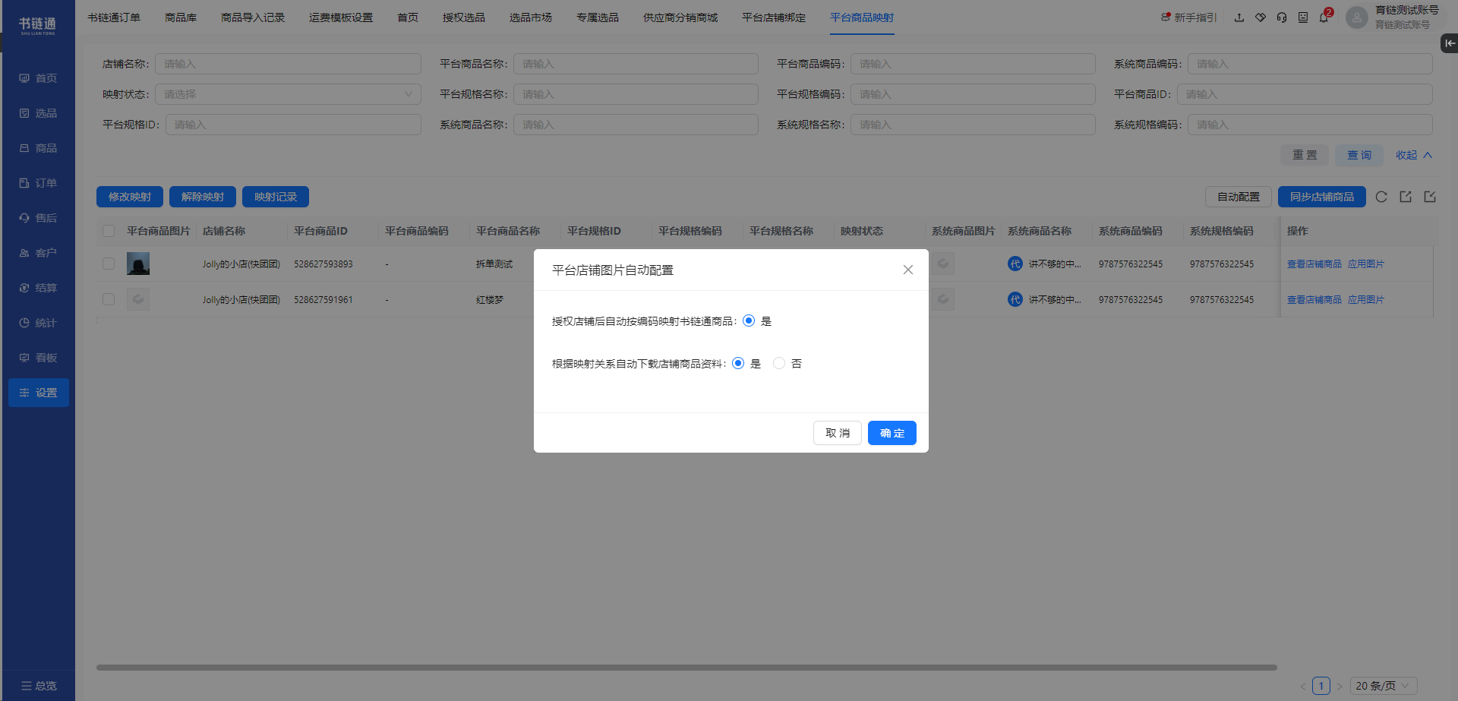1458x701 pixels.
Task: Toggle the select-all checkbox in table header
Action: pyautogui.click(x=109, y=231)
